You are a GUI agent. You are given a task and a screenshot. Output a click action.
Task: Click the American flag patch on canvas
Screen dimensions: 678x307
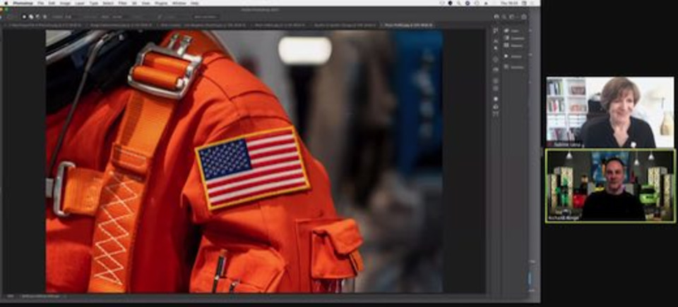click(253, 168)
